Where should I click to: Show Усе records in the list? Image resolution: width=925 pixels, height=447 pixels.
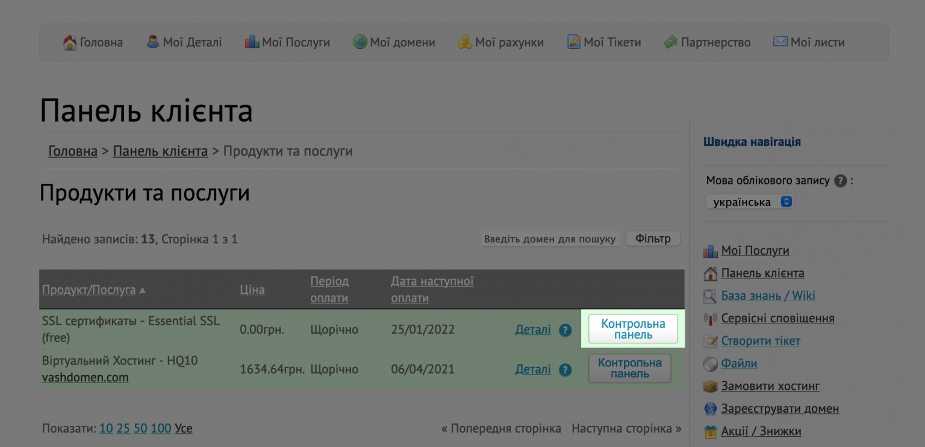(x=183, y=428)
